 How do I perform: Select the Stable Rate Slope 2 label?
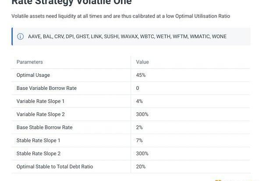coord(39,154)
